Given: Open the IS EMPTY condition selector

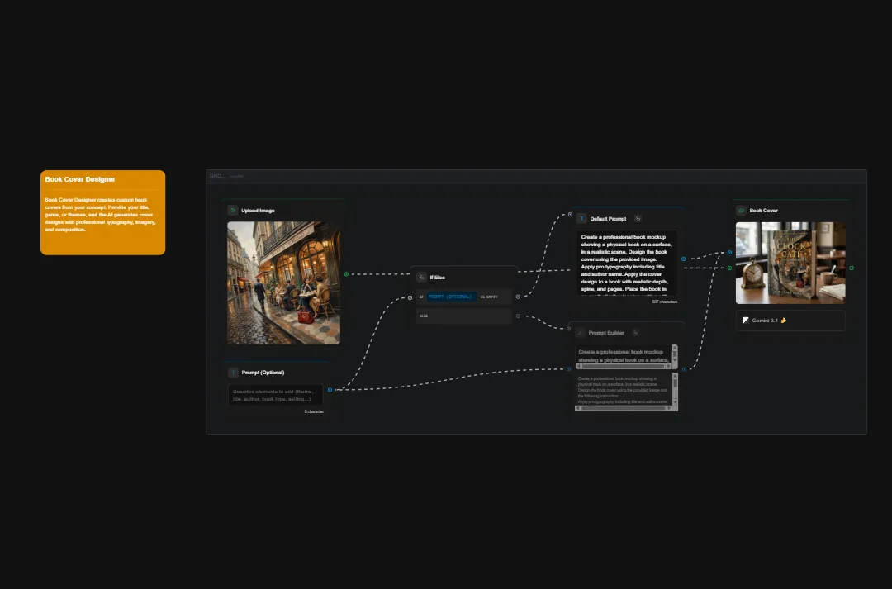Looking at the screenshot, I should click(490, 297).
